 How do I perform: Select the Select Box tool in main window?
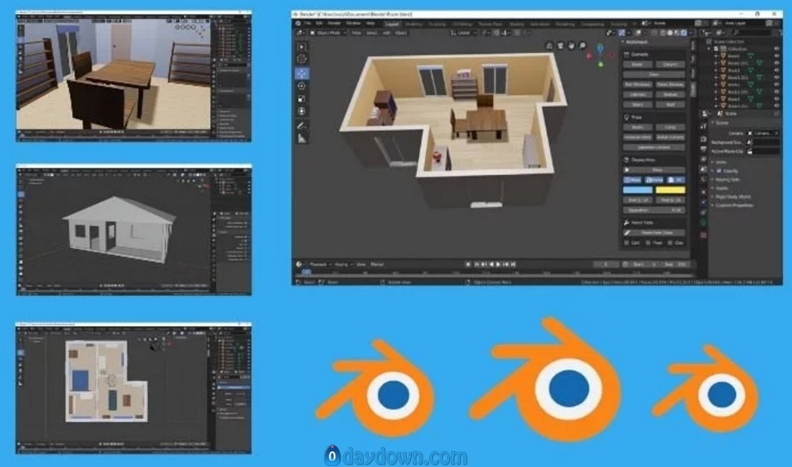point(302,46)
